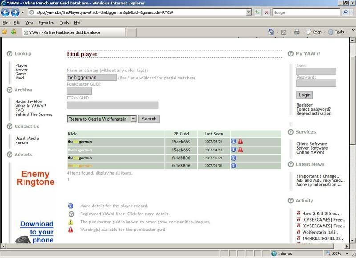
Task: Expand the Recent Pages dropdown arrow beside Forward
Action: pyautogui.click(x=23, y=12)
